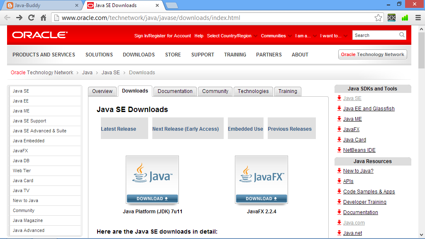Click the DOWNLOAD button for JDK 7u11
This screenshot has width=425, height=239.
[152, 199]
